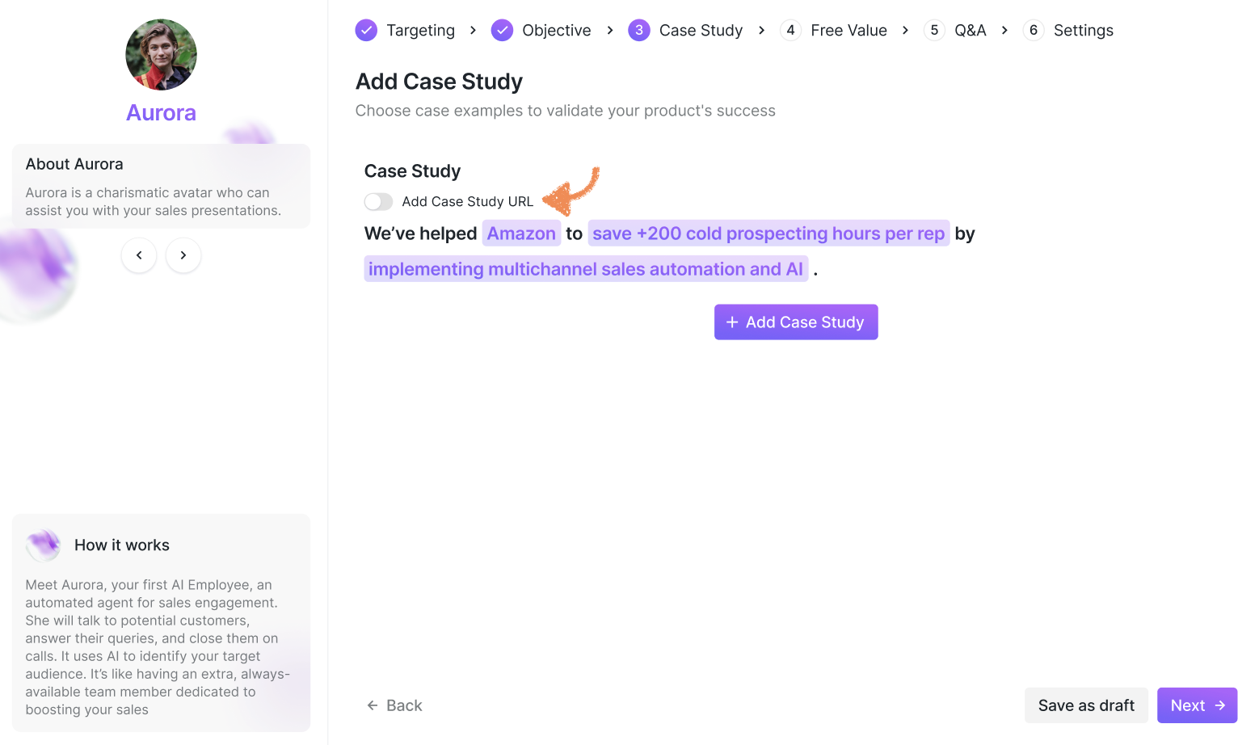Click Aurora's avatar photo
1259x745 pixels.
click(162, 55)
